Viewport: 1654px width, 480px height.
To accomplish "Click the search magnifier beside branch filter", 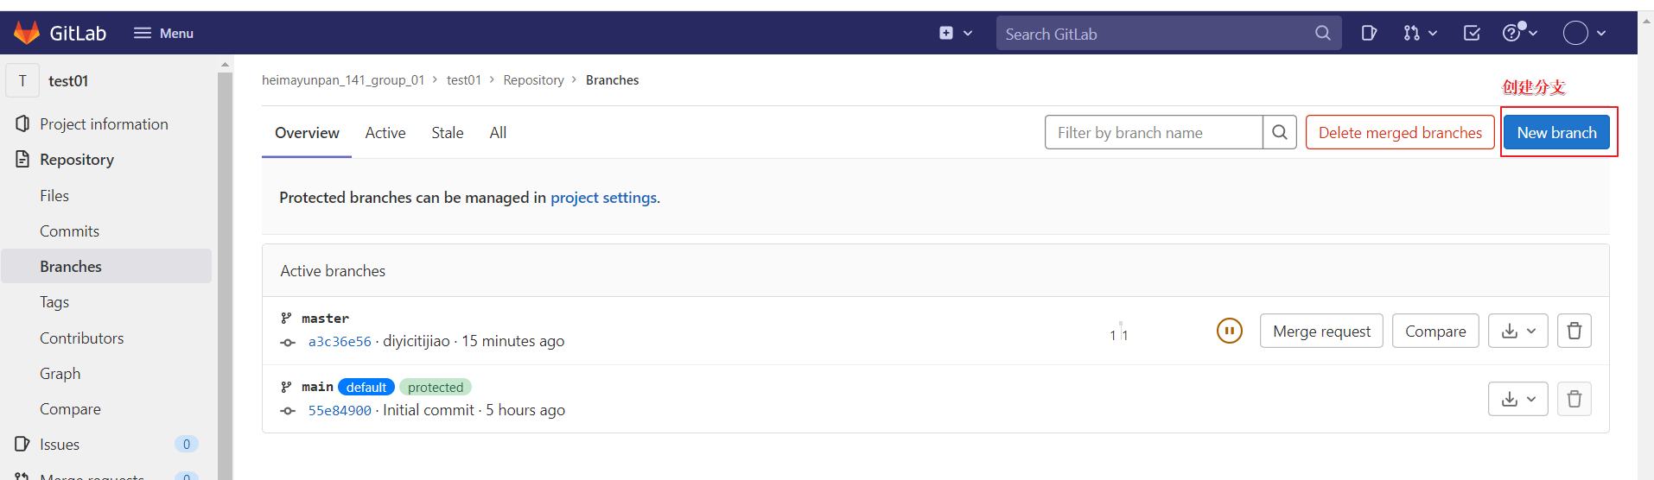I will [1280, 133].
